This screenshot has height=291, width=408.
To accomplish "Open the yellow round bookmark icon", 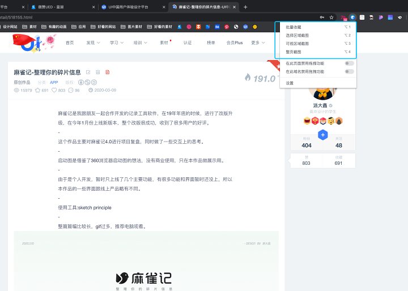I will [x=255, y=27].
